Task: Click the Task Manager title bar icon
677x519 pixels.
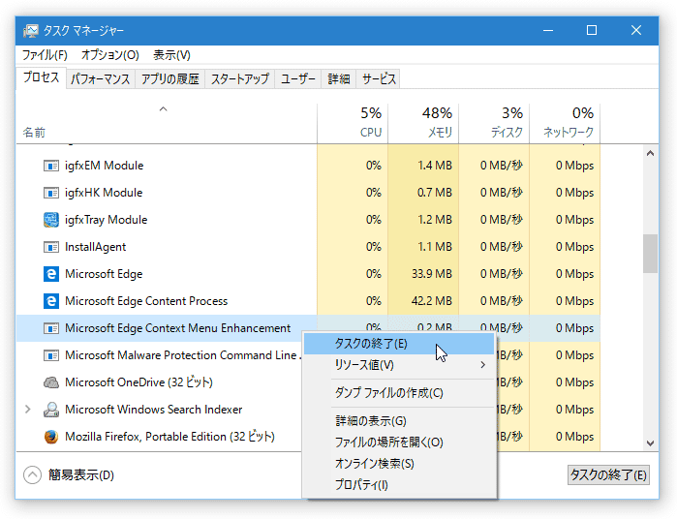Action: 31,31
